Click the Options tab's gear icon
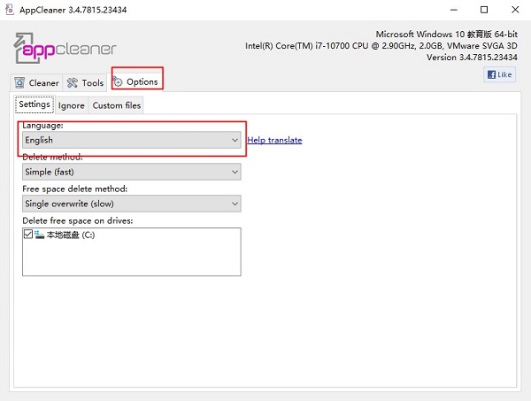This screenshot has height=401, width=531. pyautogui.click(x=119, y=82)
